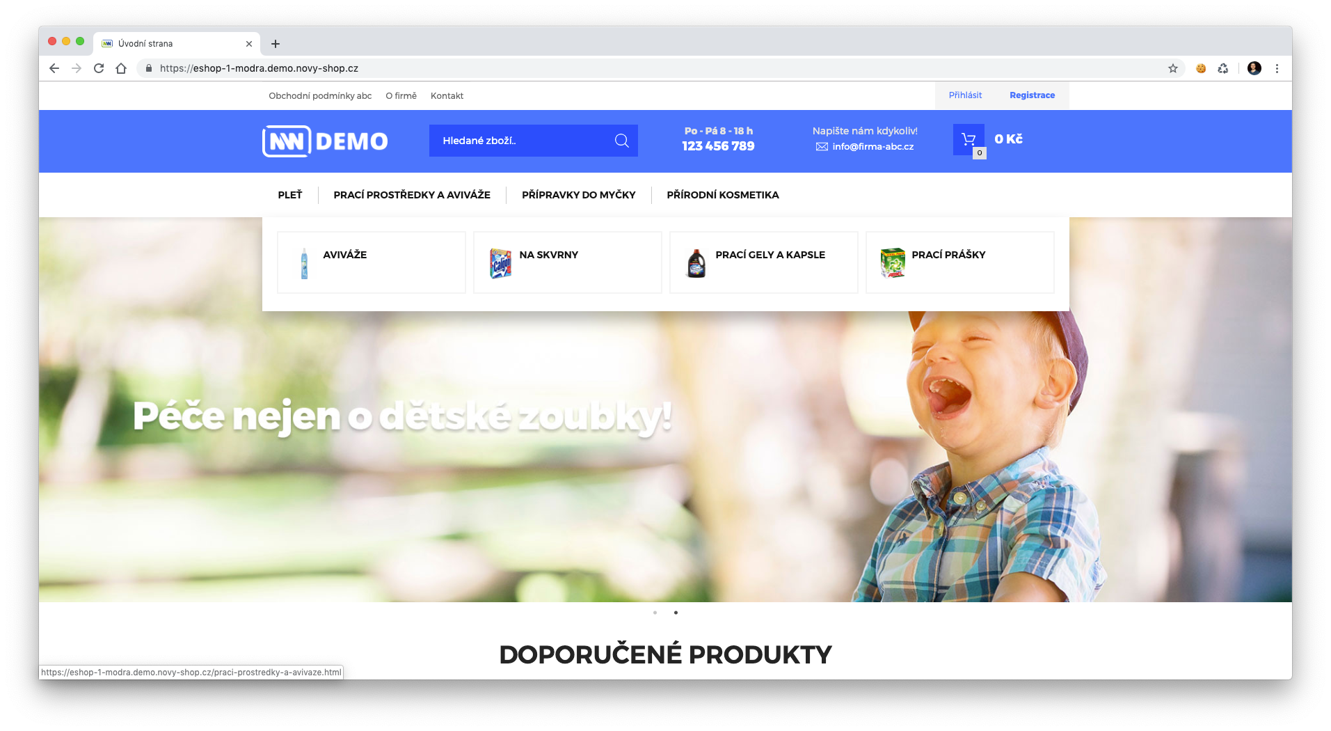Click the washing gel bottle thumbnail
1331x731 pixels.
pyautogui.click(x=696, y=263)
